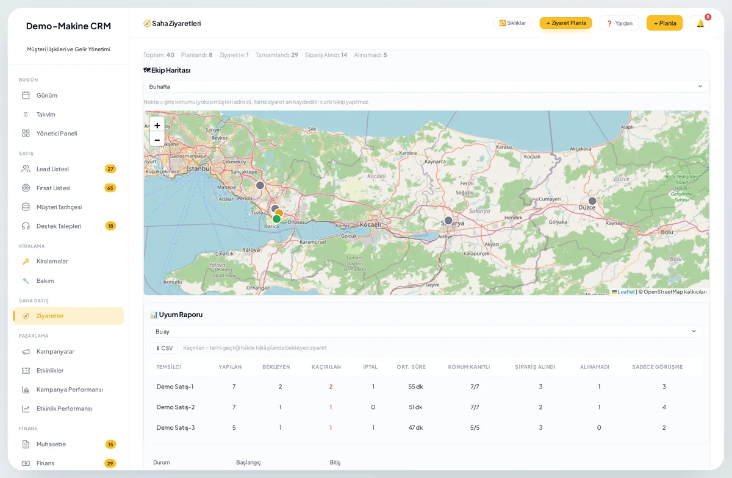
Task: Open the Bu ay report period dropdown
Action: pos(426,331)
